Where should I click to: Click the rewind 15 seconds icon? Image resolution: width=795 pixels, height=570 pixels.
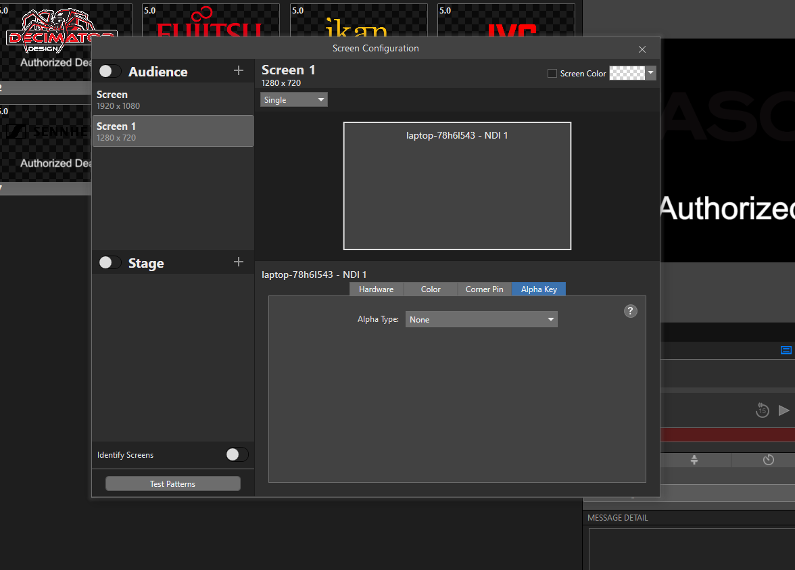pyautogui.click(x=762, y=410)
